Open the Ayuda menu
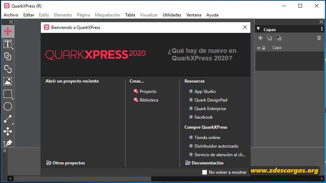 point(212,15)
